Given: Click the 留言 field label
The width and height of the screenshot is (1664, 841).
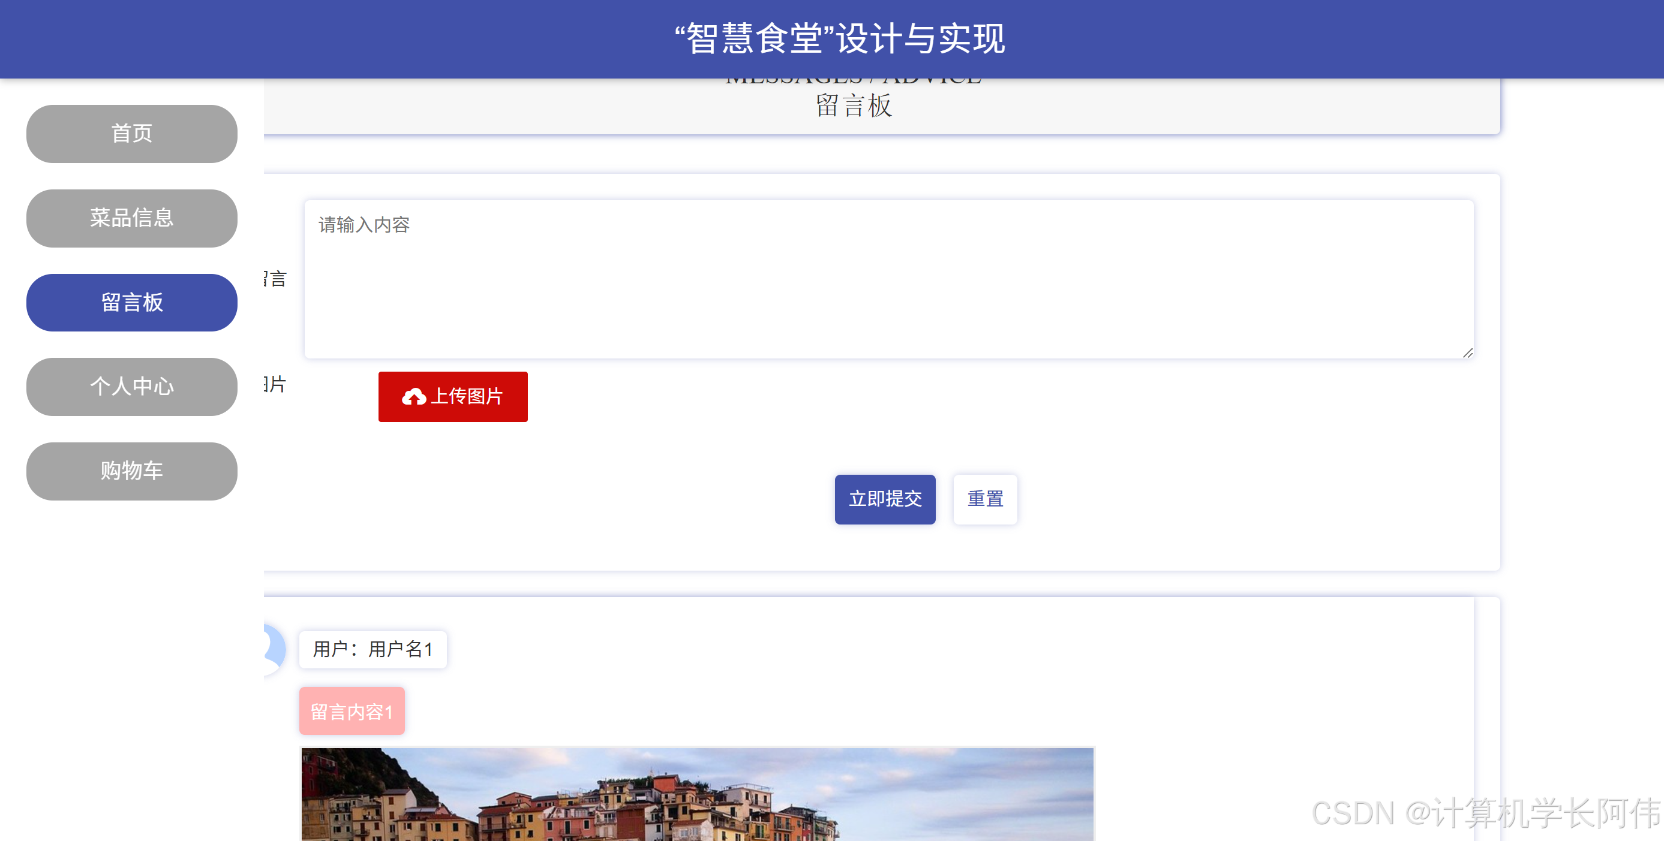Looking at the screenshot, I should pyautogui.click(x=276, y=279).
